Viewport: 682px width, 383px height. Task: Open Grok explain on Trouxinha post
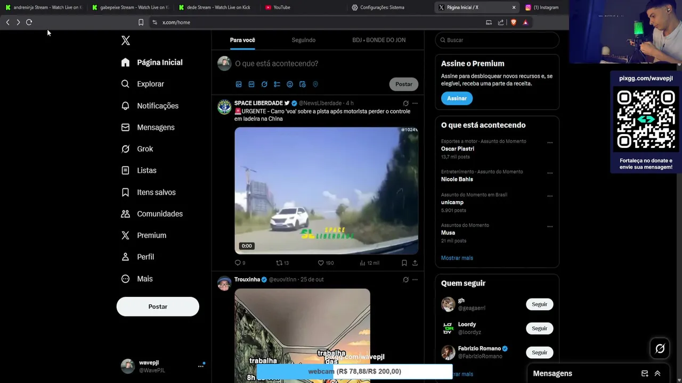405,279
